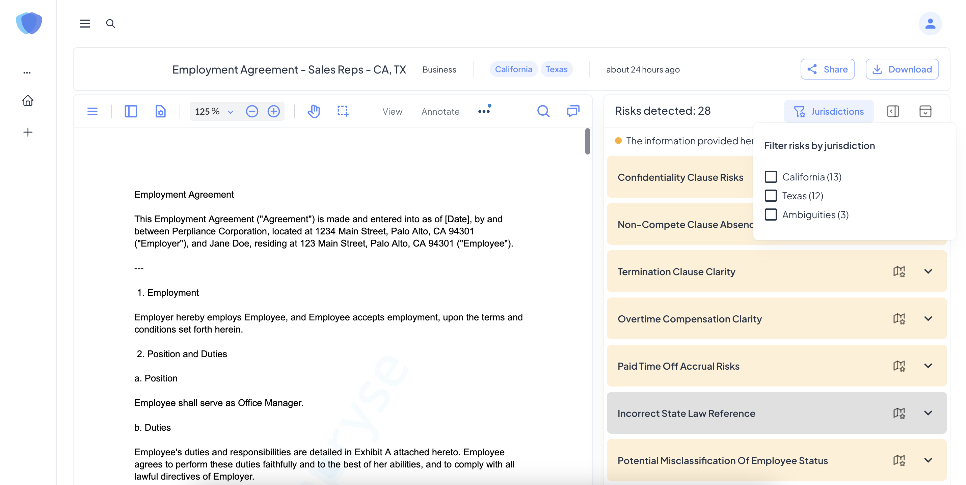Open the PDF viewer search icon

[543, 111]
